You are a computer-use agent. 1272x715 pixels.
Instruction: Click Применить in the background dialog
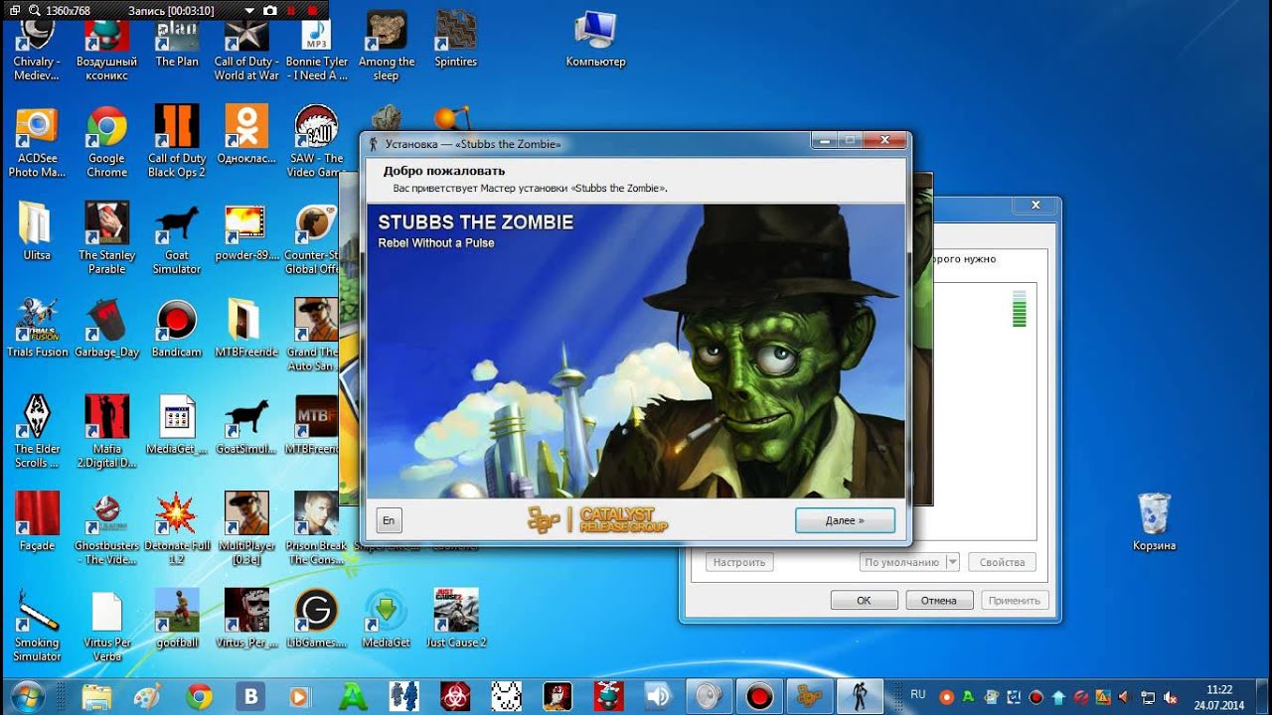coord(1014,600)
